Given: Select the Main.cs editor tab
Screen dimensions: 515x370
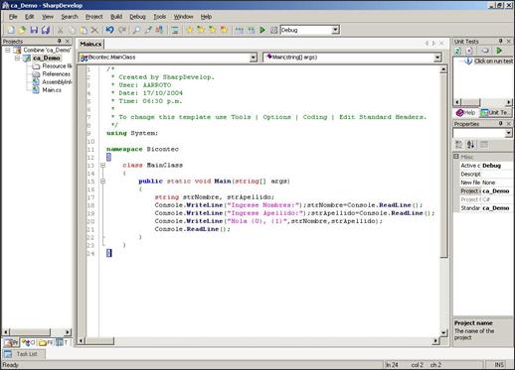Looking at the screenshot, I should pyautogui.click(x=90, y=44).
